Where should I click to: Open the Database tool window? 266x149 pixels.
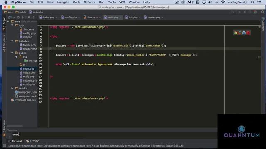pyautogui.click(x=263, y=24)
